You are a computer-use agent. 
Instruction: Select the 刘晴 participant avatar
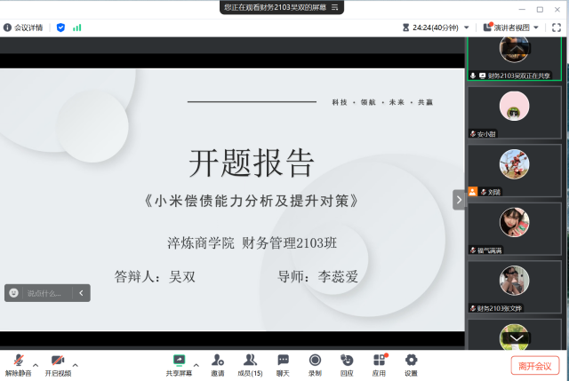tap(514, 164)
